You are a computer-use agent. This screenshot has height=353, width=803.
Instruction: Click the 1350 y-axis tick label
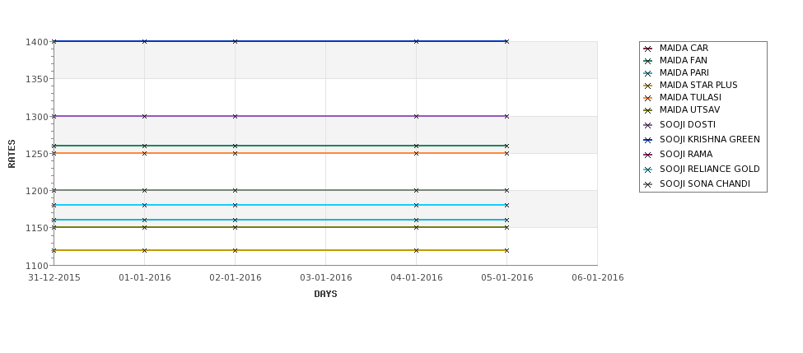pos(36,79)
